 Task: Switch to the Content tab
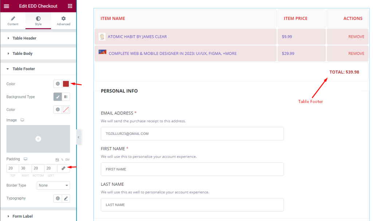tap(13, 21)
